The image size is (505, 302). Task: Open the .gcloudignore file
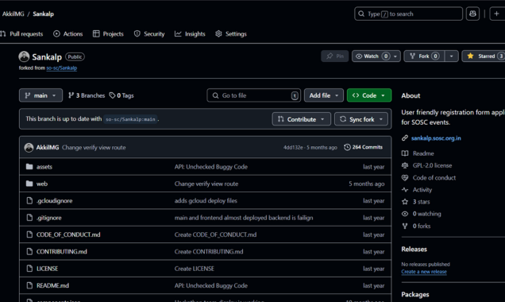55,201
